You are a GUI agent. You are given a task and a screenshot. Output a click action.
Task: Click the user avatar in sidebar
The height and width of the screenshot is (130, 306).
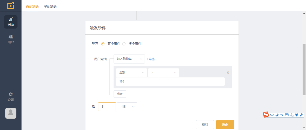tap(11, 113)
